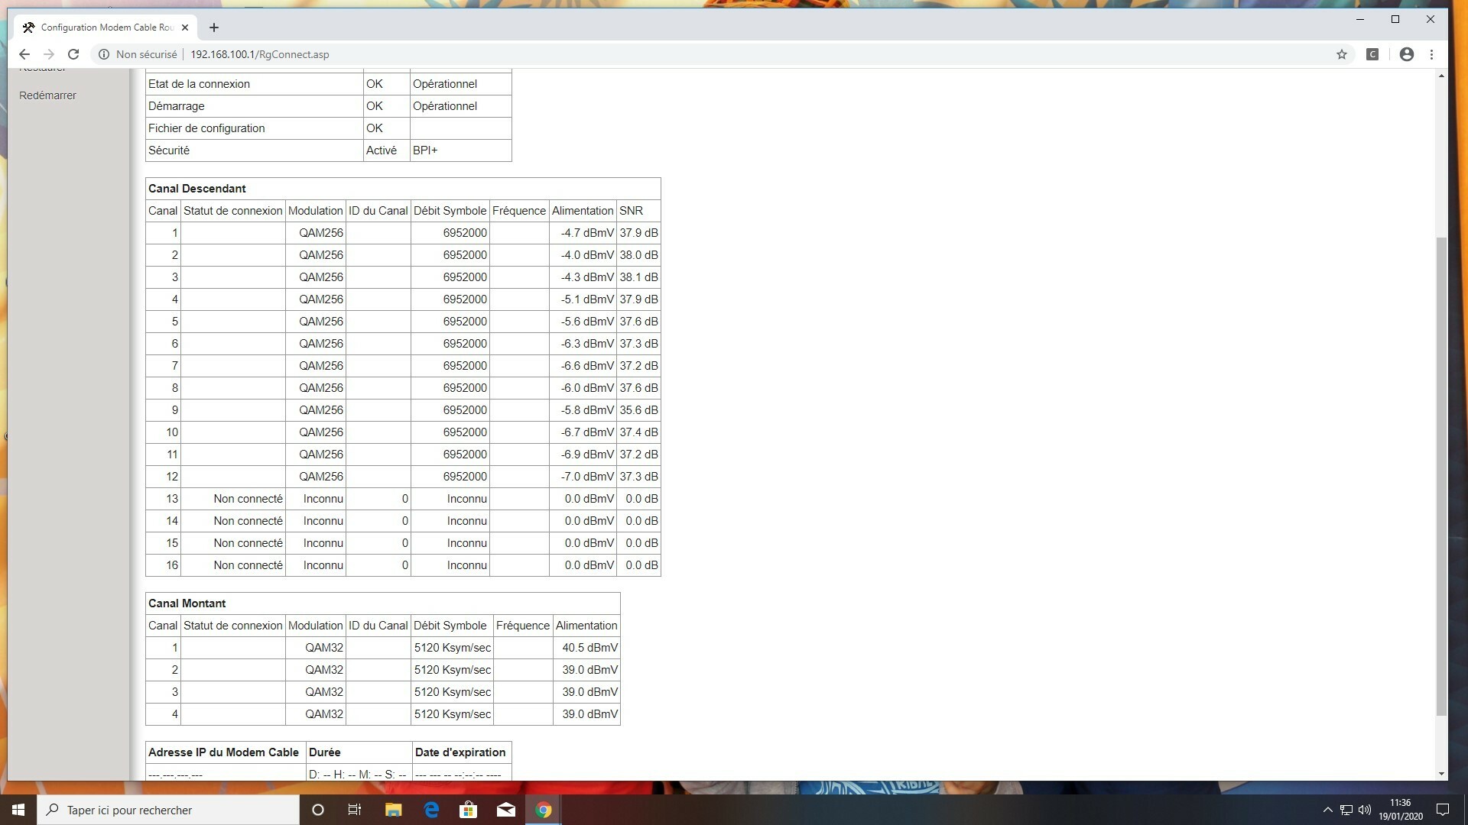The image size is (1468, 825).
Task: Click the Taper ici pour rechercher box
Action: click(x=168, y=810)
